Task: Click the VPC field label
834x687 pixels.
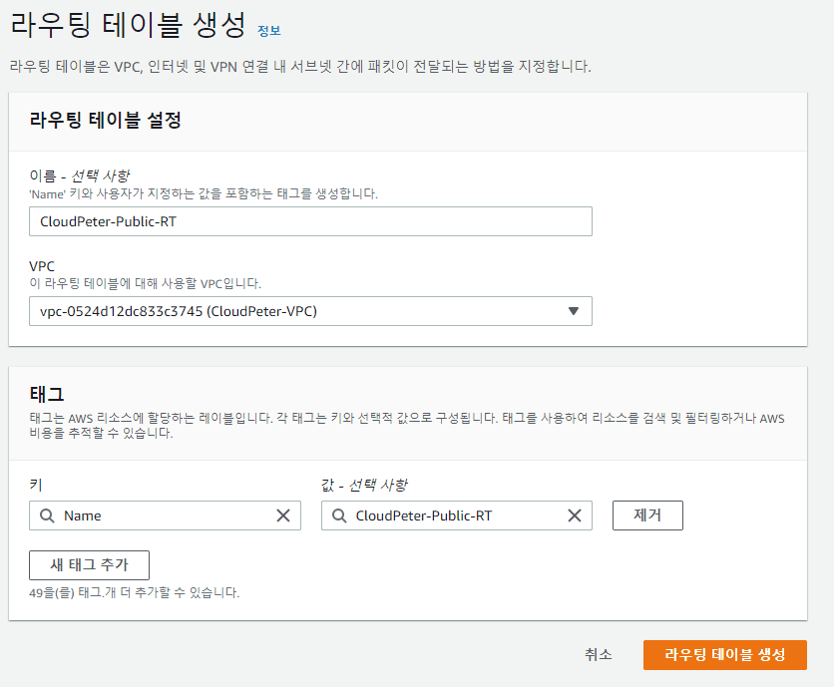Action: pos(42,267)
